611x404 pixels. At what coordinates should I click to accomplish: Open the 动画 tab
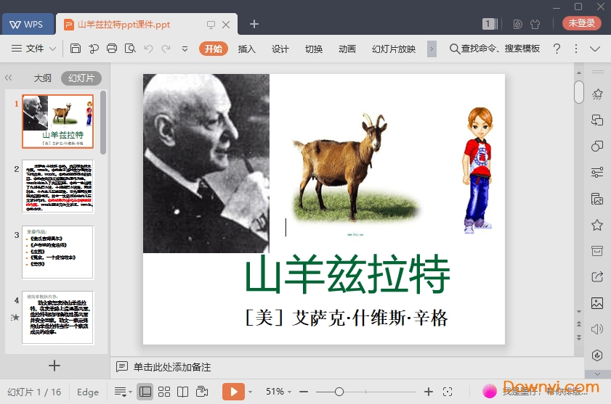[347, 49]
